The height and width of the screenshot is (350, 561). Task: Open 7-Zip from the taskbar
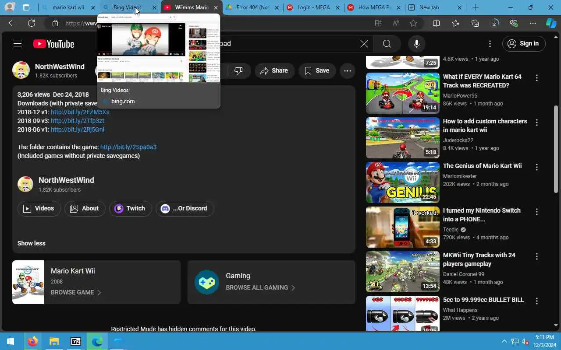pos(75,341)
